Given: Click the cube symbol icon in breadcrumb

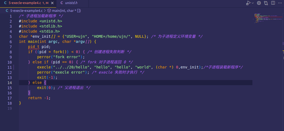Looking at the screenshot, I should click(49, 11).
